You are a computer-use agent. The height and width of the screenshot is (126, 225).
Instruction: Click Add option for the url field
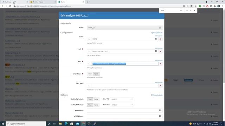(x=159, y=48)
